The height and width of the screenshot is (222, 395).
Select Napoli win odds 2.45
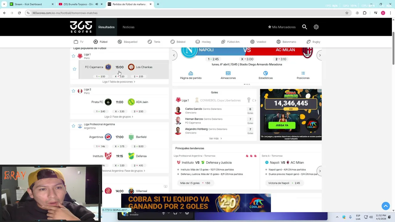click(x=213, y=59)
